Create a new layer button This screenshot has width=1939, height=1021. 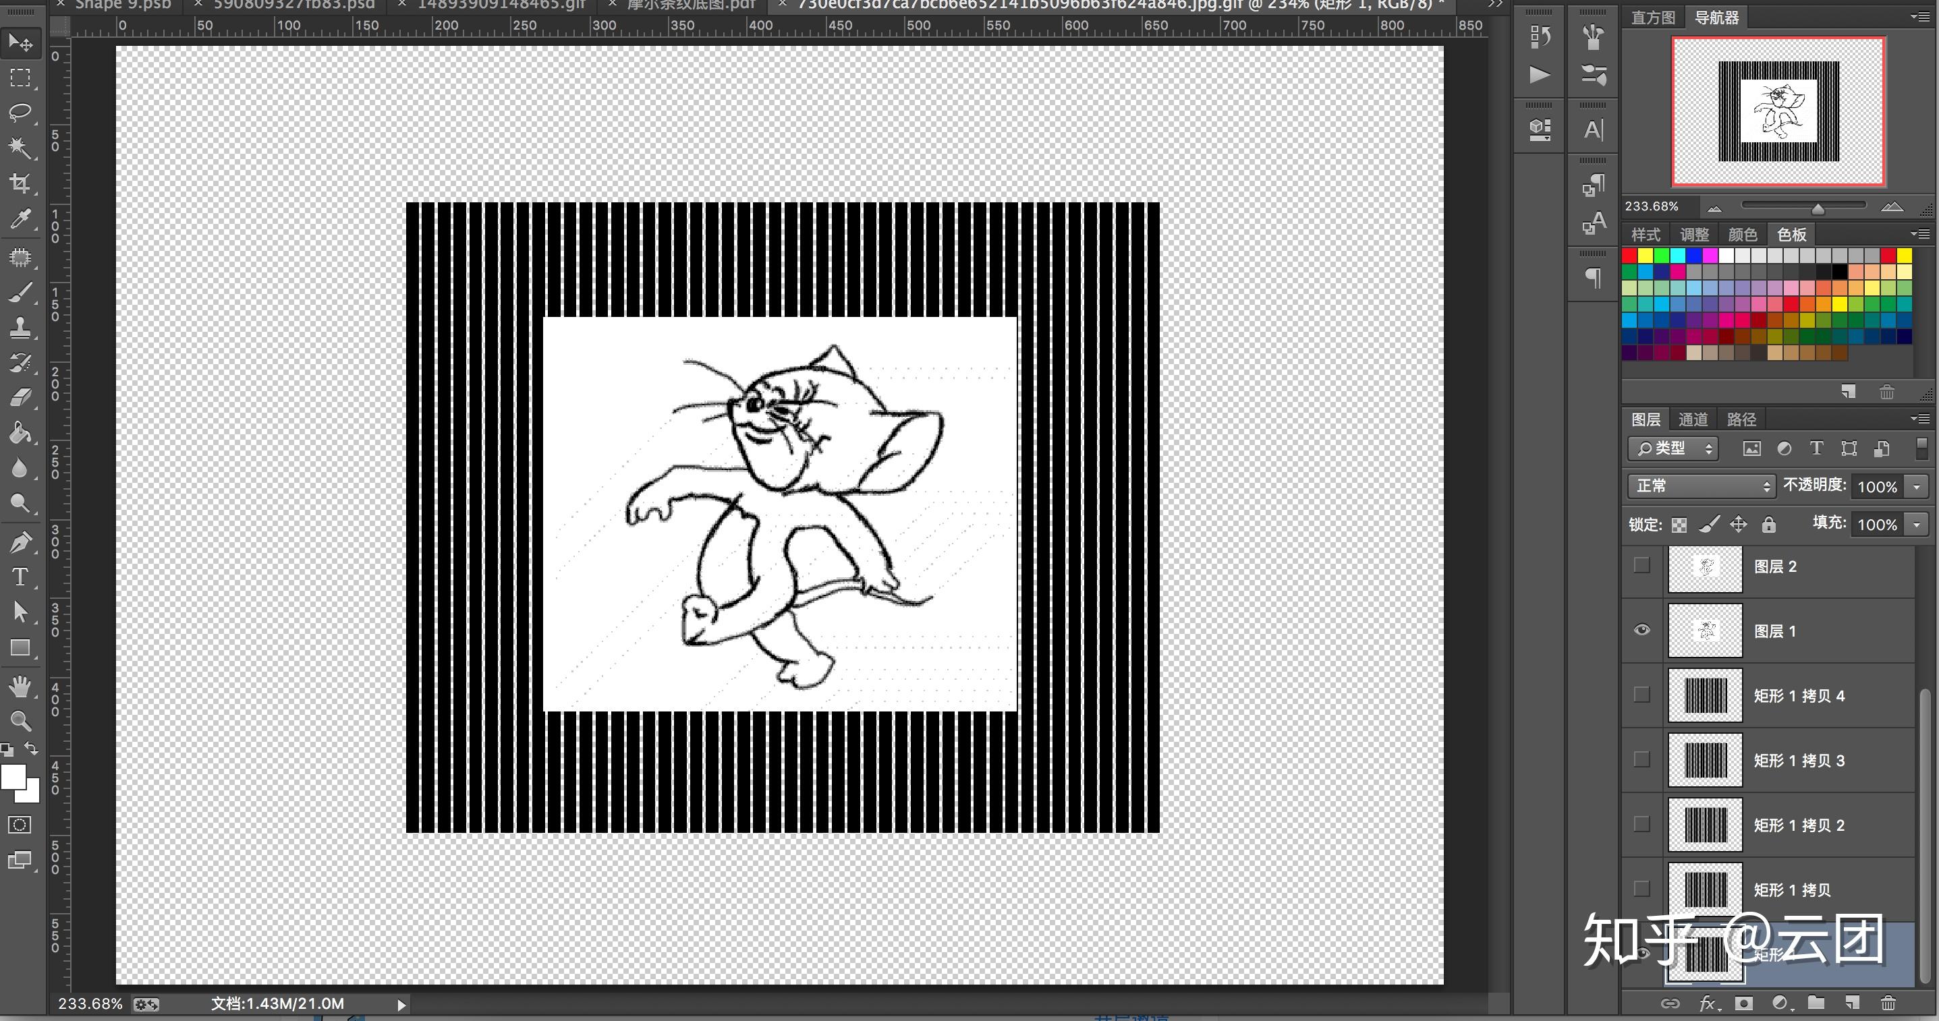tap(1853, 1002)
